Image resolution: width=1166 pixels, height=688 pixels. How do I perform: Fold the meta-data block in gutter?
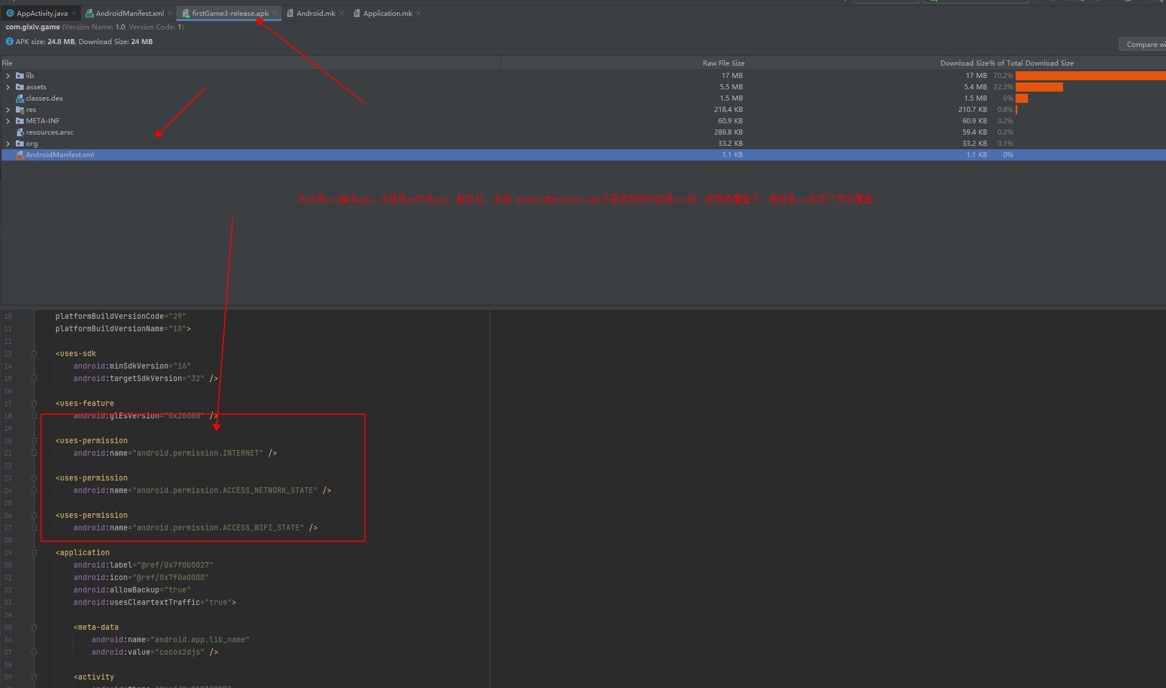[x=34, y=628]
